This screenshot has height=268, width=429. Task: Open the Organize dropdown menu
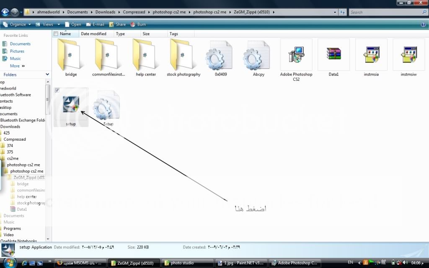click(18, 24)
